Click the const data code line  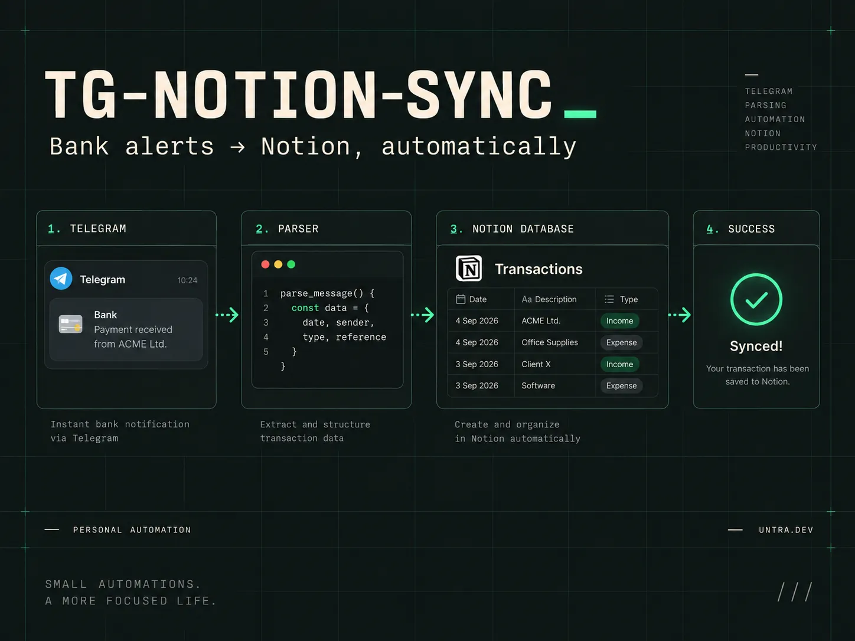coord(330,308)
